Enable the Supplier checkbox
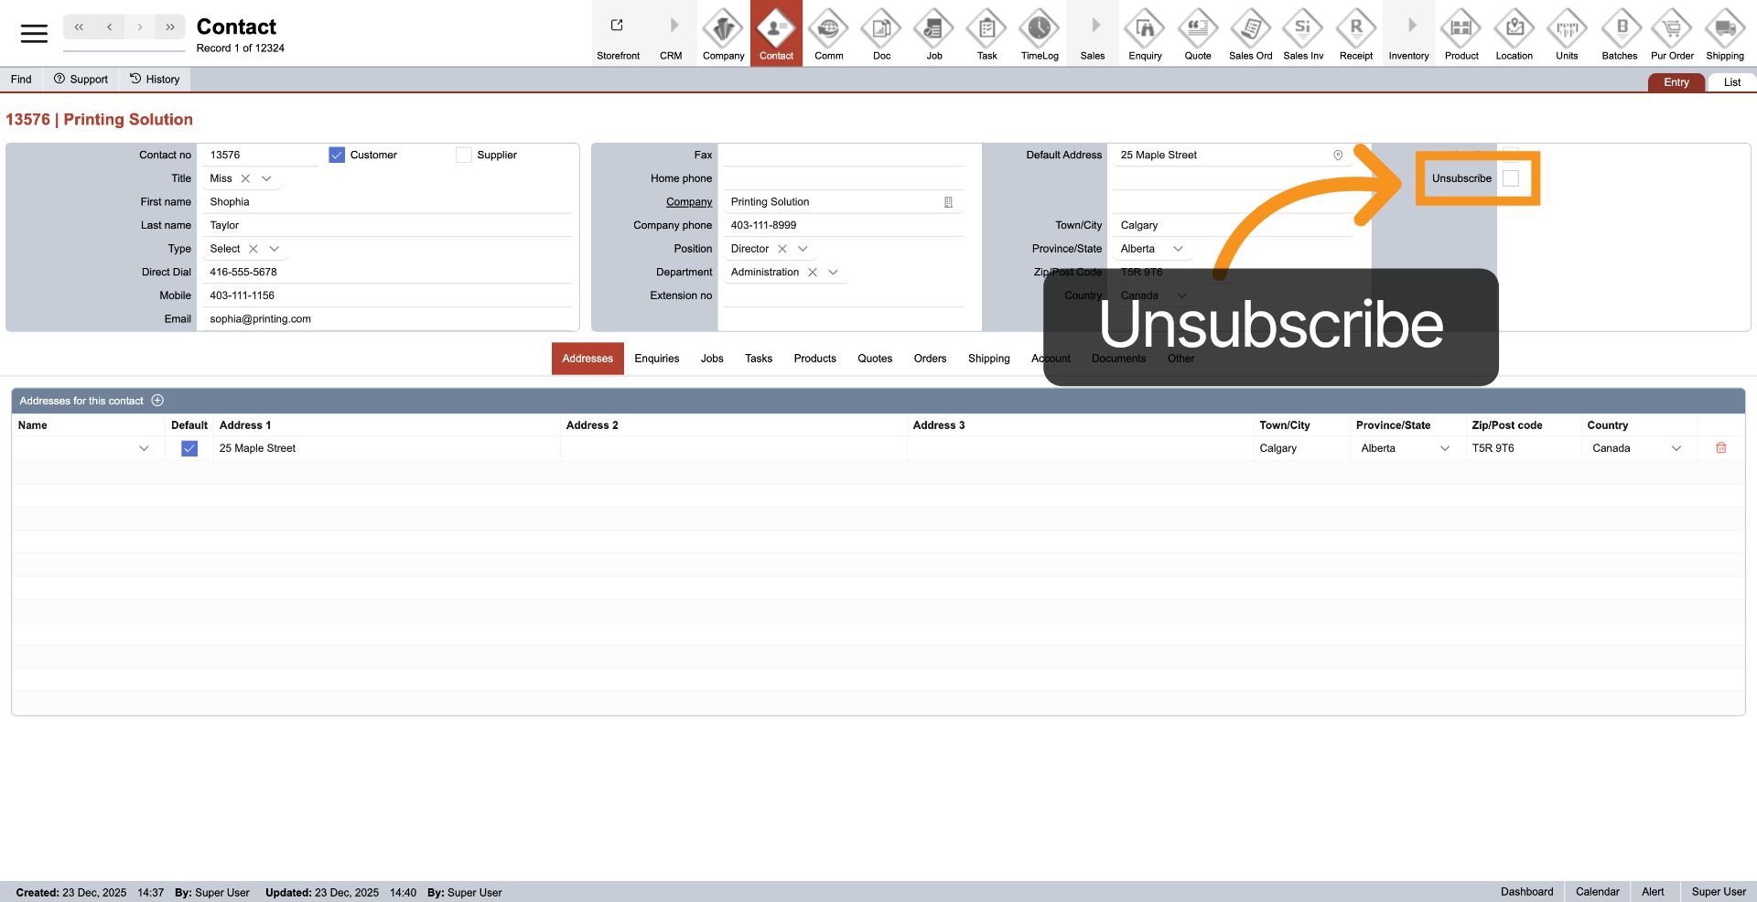 pos(464,156)
